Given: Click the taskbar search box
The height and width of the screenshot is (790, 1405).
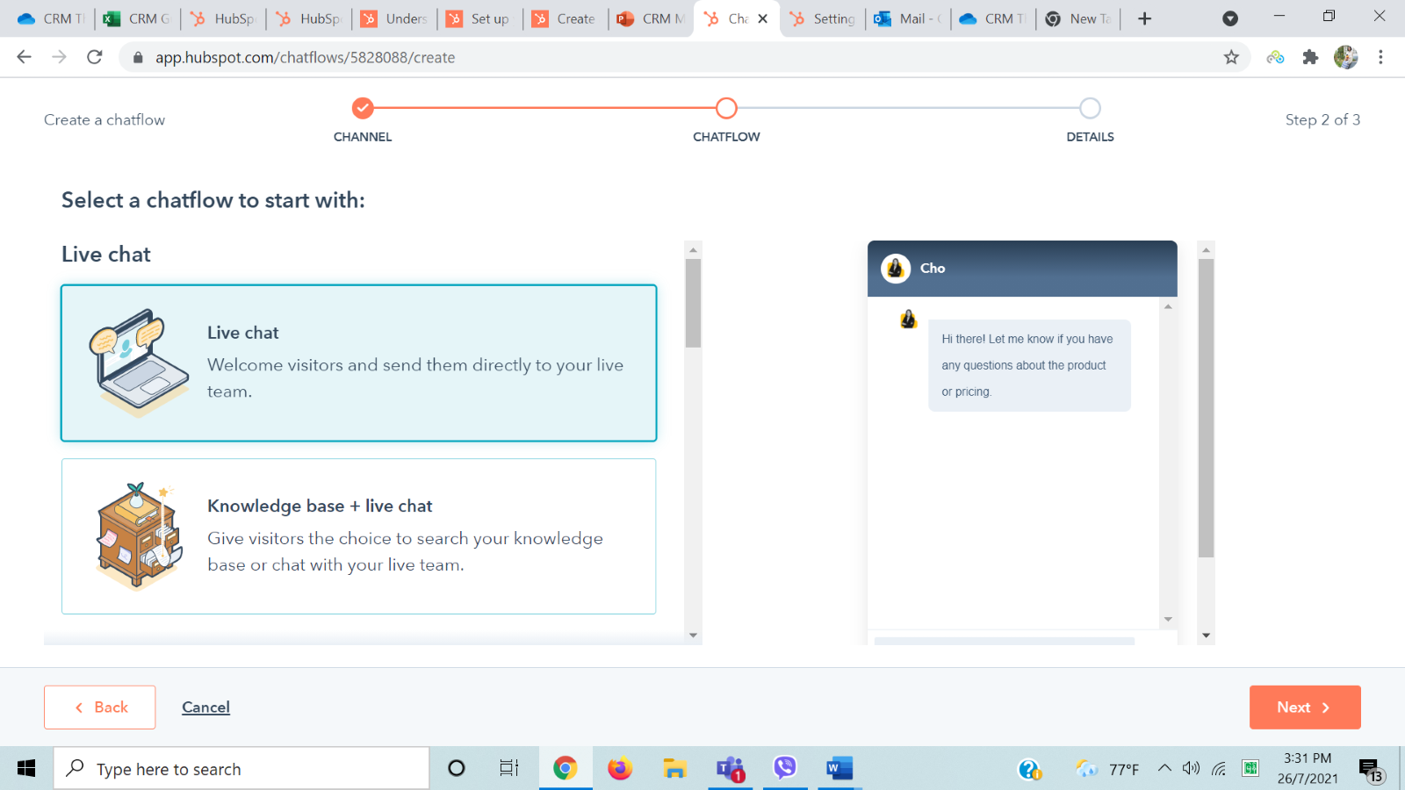Looking at the screenshot, I should tap(241, 769).
